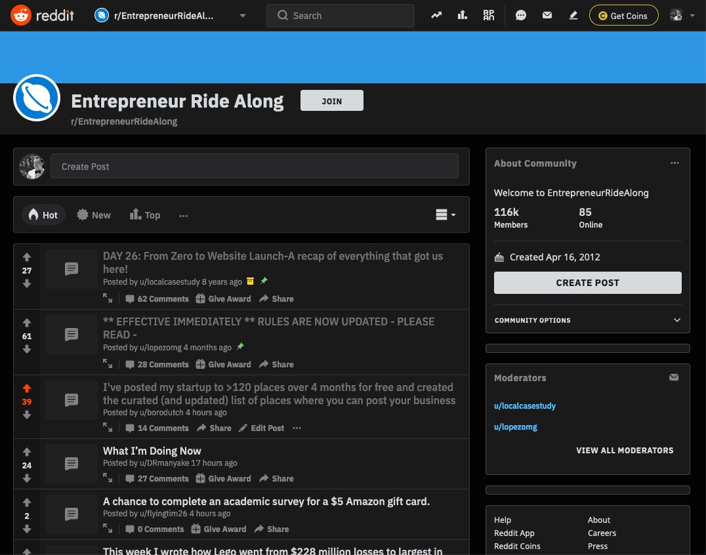The width and height of the screenshot is (706, 555).
Task: Sort posts by Hot
Action: (43, 215)
